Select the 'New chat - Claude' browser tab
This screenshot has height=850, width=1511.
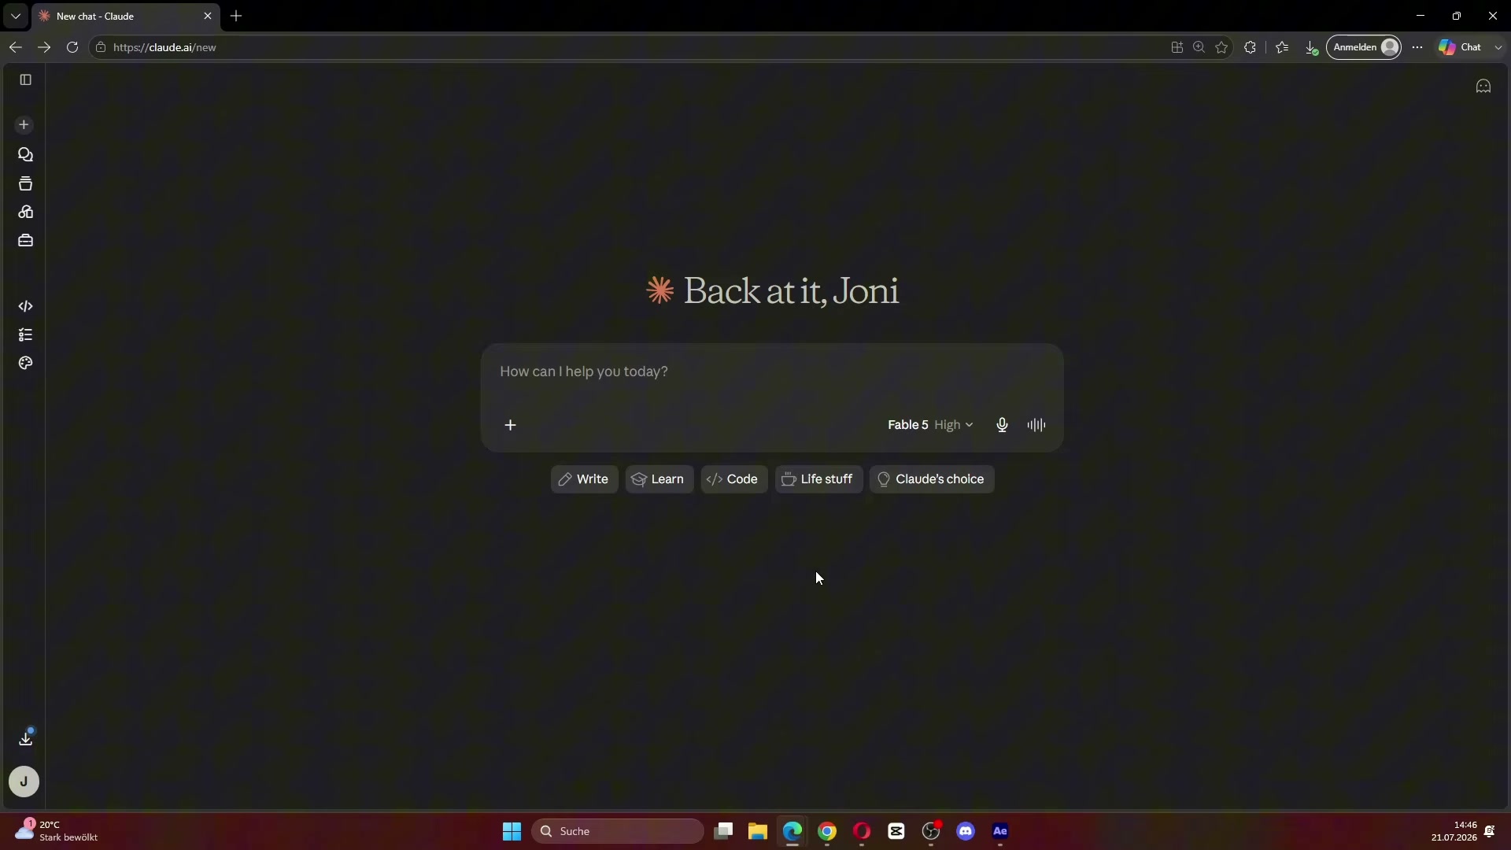click(118, 16)
